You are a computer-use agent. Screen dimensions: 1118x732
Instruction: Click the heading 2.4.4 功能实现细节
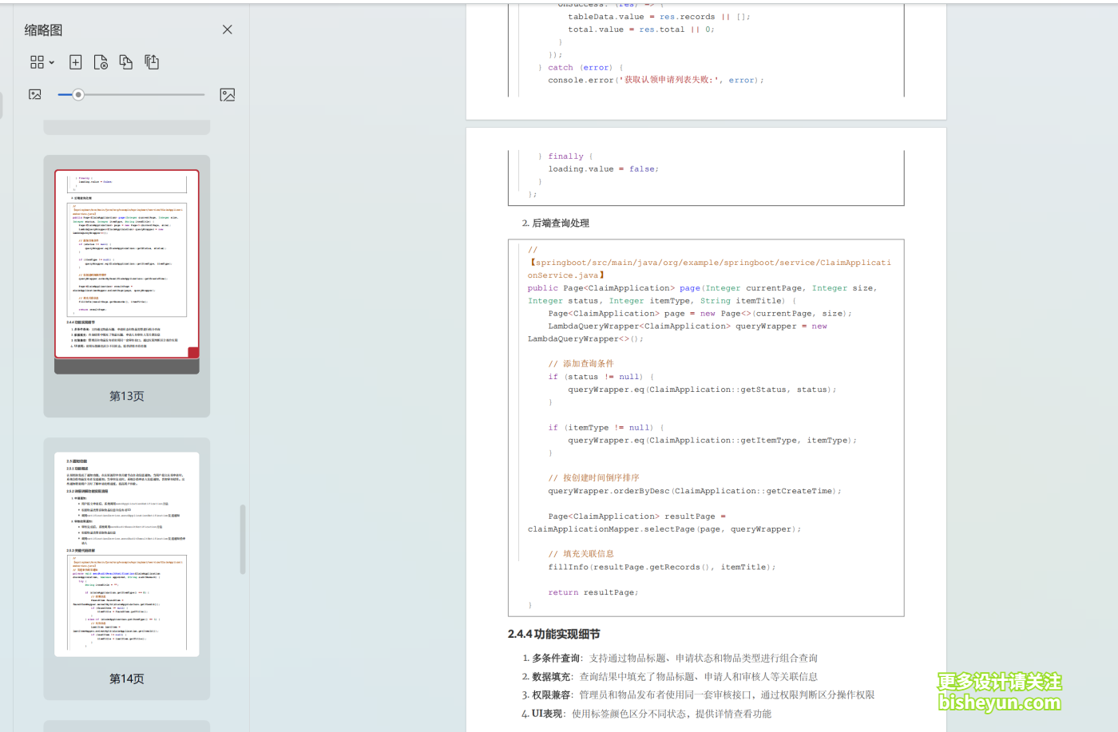click(553, 634)
